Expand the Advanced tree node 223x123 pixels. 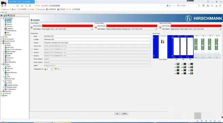click(1, 93)
